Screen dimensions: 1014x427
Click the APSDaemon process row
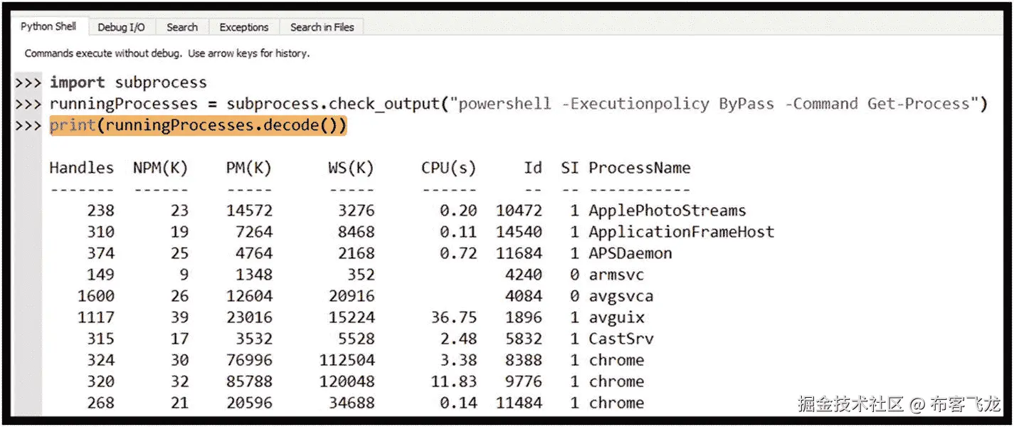pos(630,253)
